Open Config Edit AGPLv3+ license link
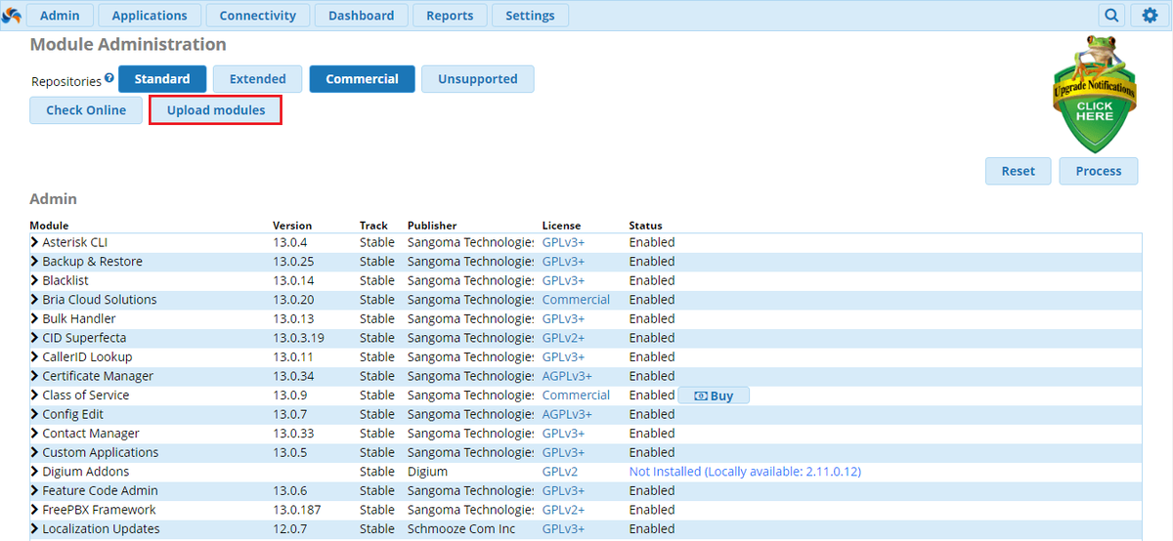This screenshot has height=541, width=1173. pyautogui.click(x=567, y=414)
